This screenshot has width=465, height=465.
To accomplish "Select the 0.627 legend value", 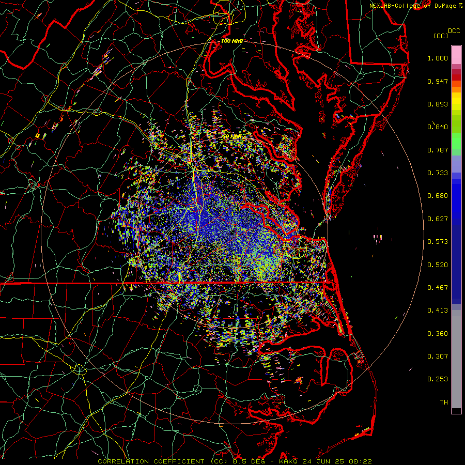I will point(438,219).
